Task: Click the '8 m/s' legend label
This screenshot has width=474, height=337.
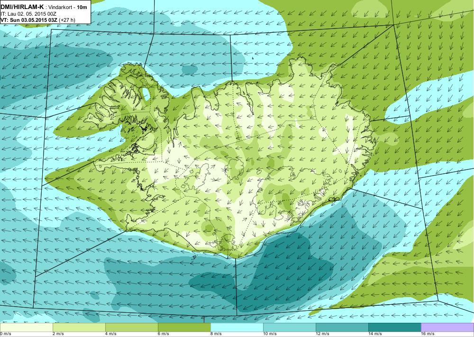Action: click(216, 334)
